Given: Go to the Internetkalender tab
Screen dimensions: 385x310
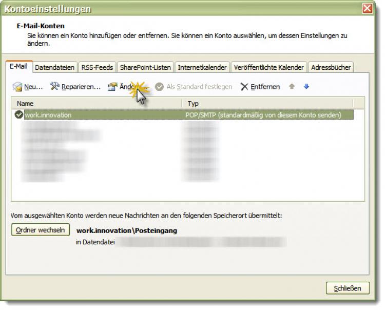Looking at the screenshot, I should 202,67.
